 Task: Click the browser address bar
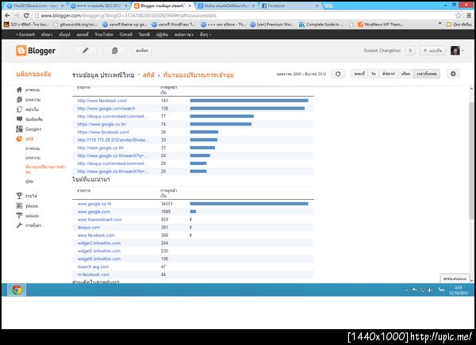[x=243, y=16]
